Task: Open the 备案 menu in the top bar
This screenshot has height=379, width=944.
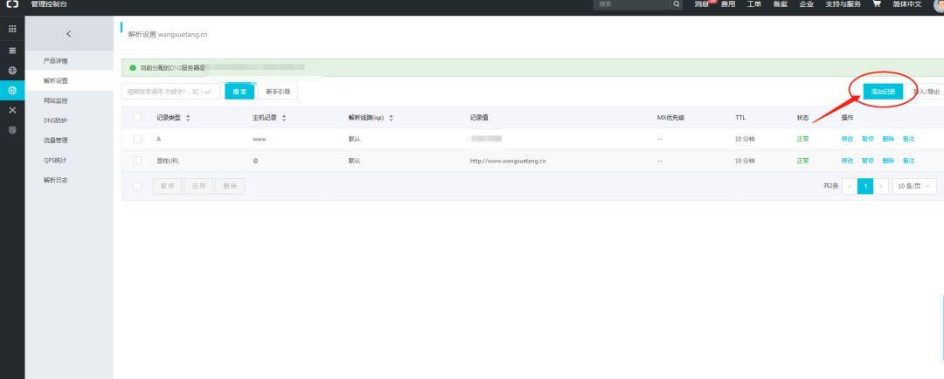Action: click(780, 4)
